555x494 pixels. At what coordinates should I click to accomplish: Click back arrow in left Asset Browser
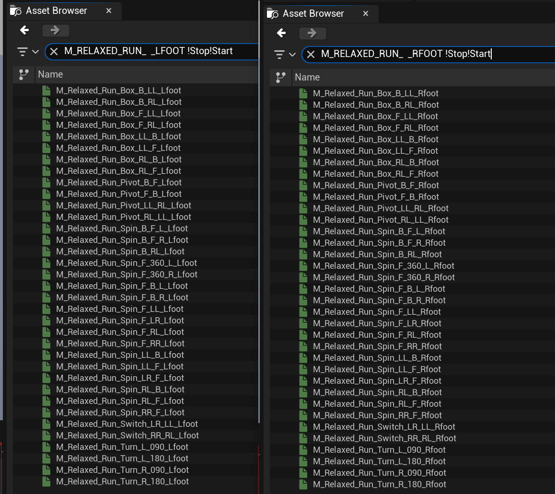click(24, 31)
